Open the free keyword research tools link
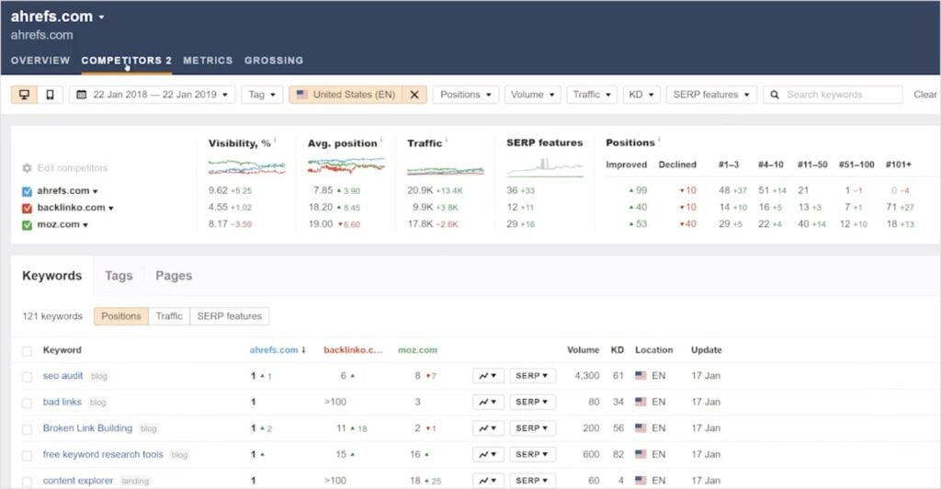Screen dimensions: 941x489 [x=103, y=454]
